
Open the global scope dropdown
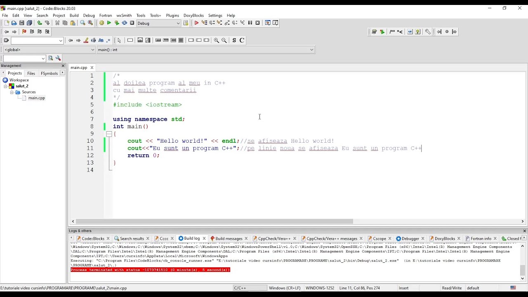point(49,49)
